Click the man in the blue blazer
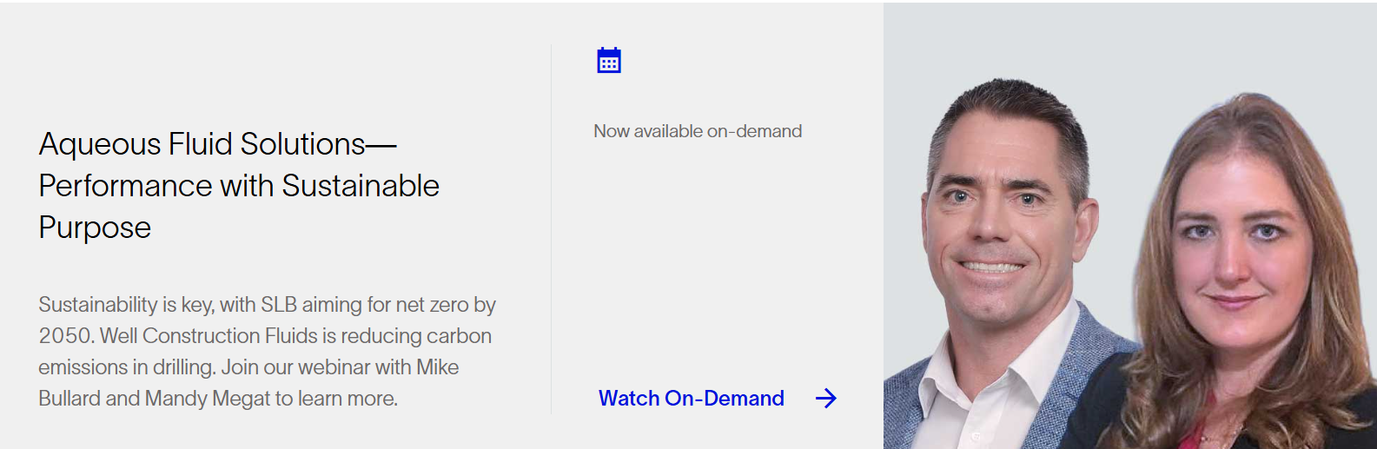This screenshot has height=449, width=1377. click(1008, 261)
